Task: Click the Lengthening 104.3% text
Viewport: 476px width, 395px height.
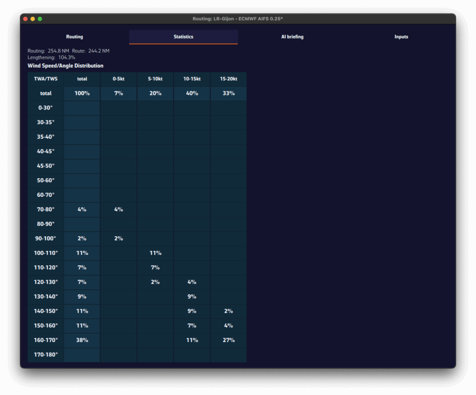Action: click(51, 57)
